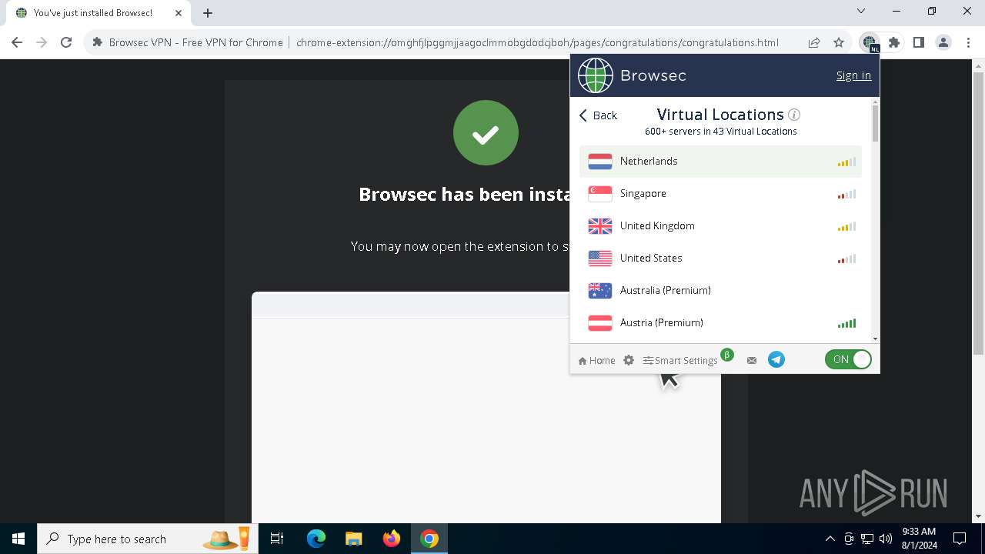This screenshot has height=554, width=985.
Task: Click the popup scrollbar down arrow
Action: (875, 339)
